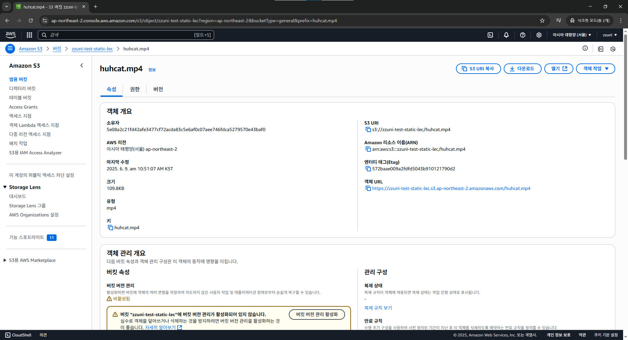The image size is (628, 340).
Task: Open Chrome's three-dot menu
Action: point(621,21)
